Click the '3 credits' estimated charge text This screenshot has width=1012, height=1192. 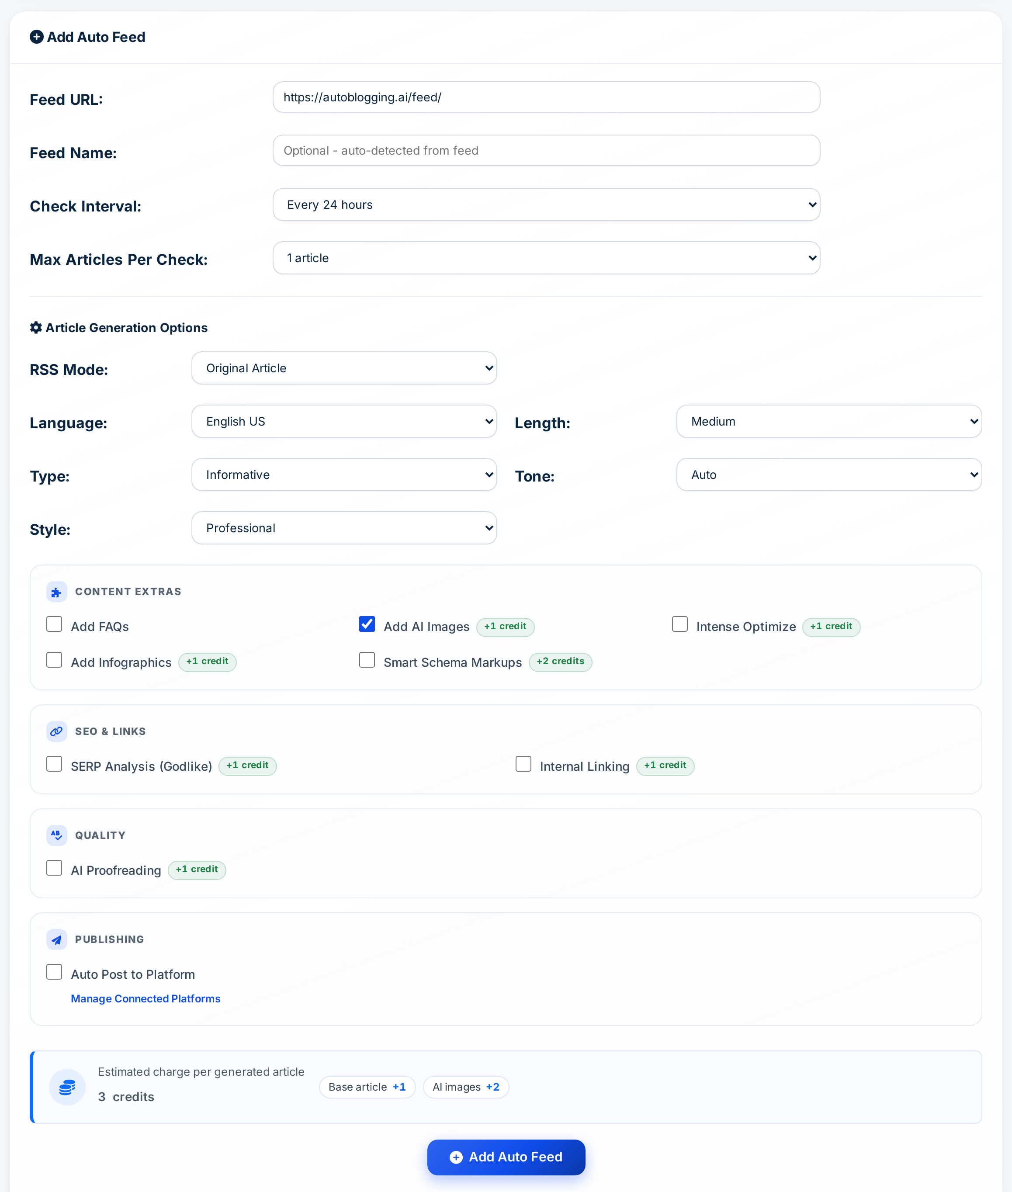click(126, 1097)
